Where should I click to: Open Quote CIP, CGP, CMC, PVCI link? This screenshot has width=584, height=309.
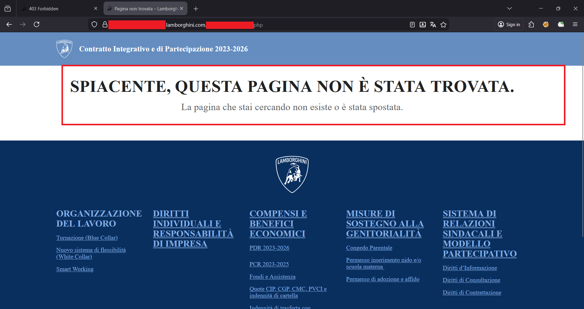(x=288, y=292)
